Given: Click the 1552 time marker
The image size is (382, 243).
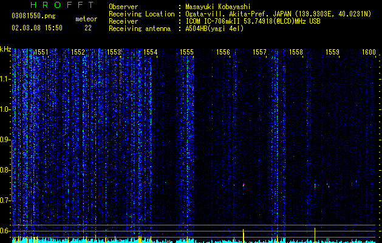Looking at the screenshot, I should coord(78,52).
